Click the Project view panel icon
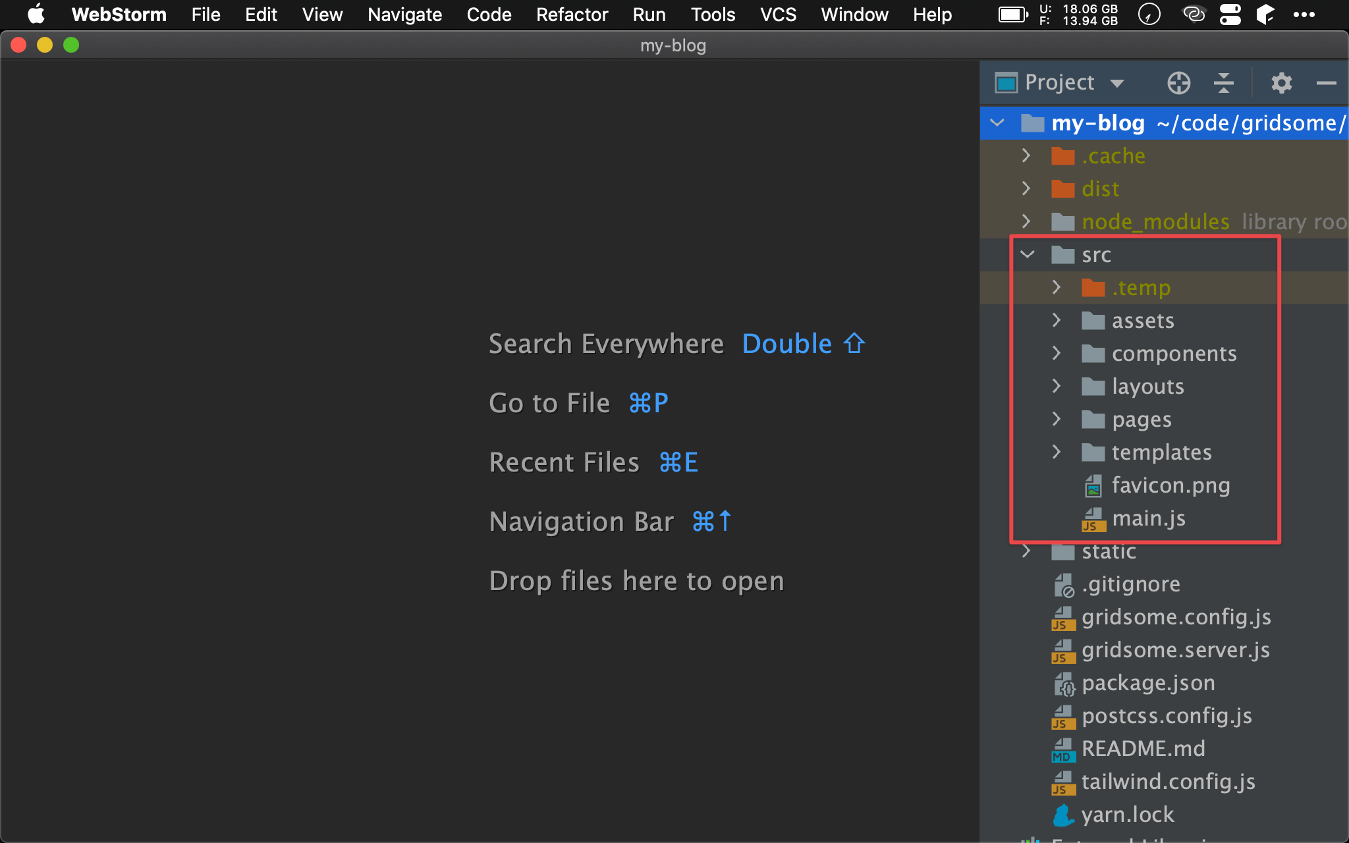The image size is (1349, 843). [x=1006, y=83]
